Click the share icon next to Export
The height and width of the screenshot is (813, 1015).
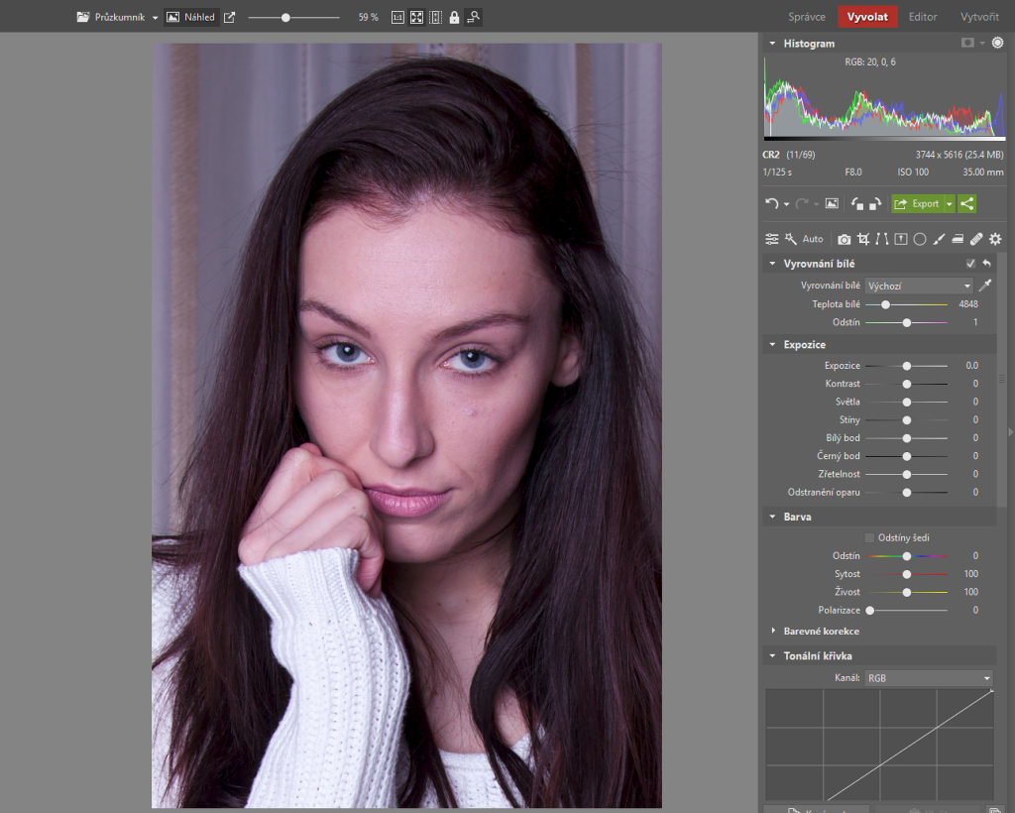point(967,203)
